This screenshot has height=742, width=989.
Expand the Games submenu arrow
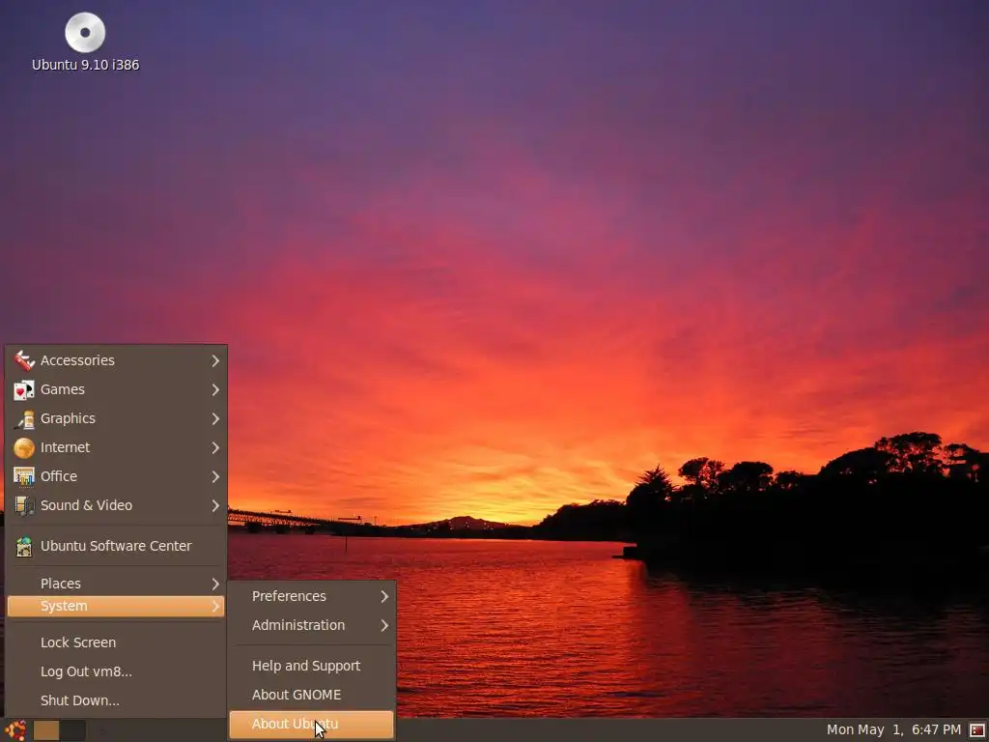[215, 389]
